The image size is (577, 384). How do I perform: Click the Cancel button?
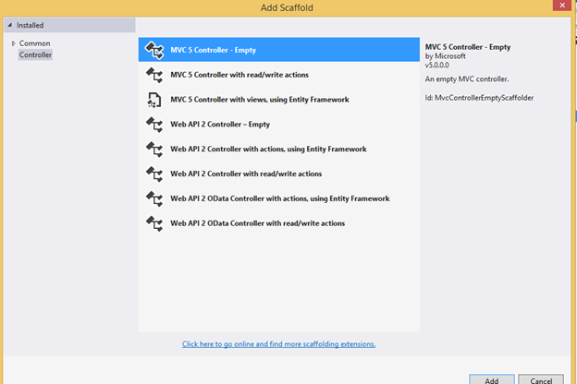[541, 379]
